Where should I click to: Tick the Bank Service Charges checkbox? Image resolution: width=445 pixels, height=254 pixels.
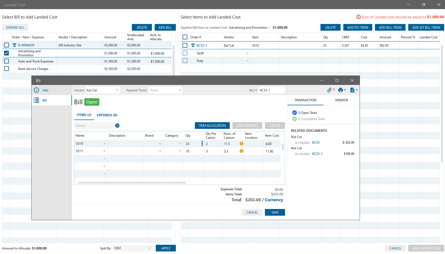[x=6, y=69]
